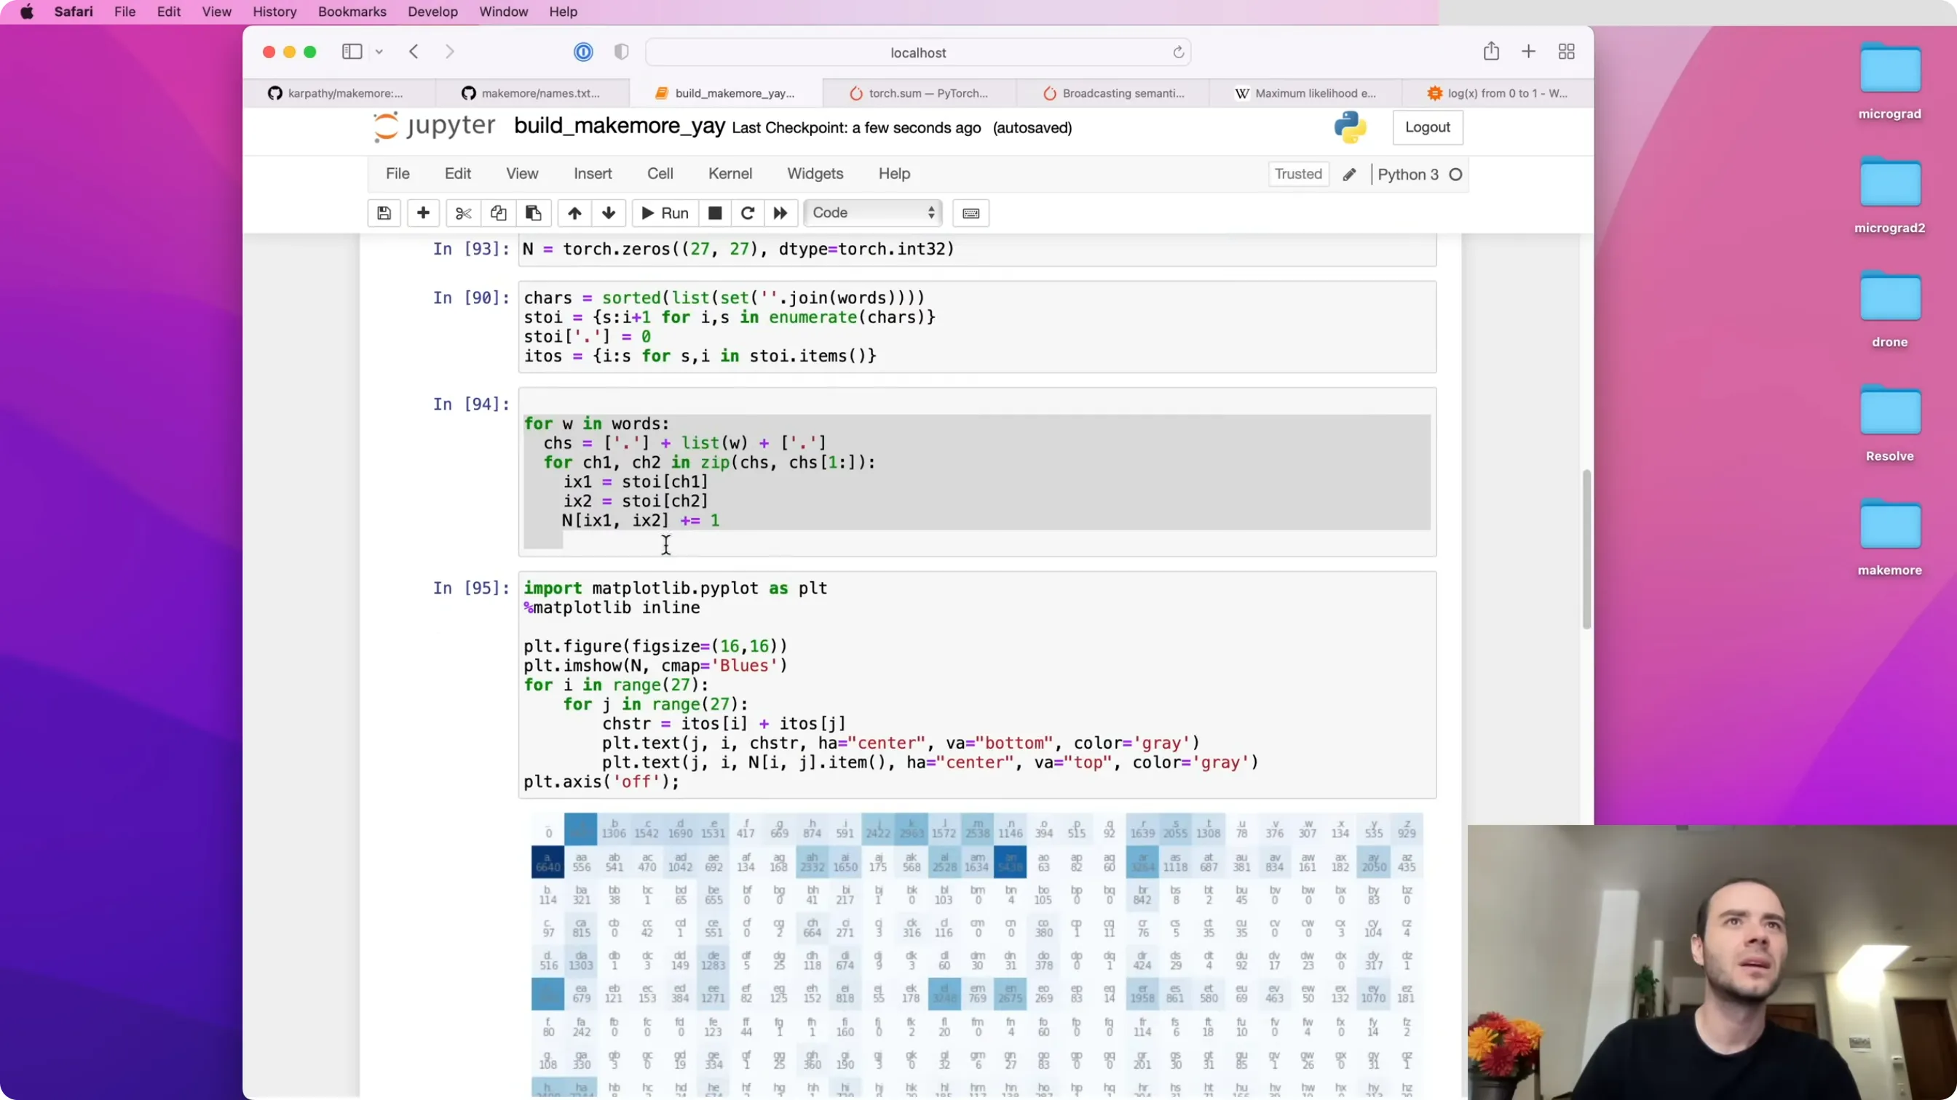Toggle Safari sidebar visibility

[352, 52]
